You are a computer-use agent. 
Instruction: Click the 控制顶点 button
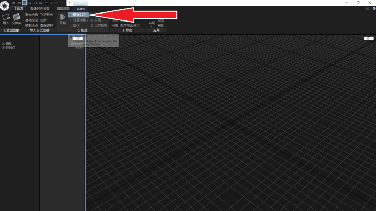(31, 25)
